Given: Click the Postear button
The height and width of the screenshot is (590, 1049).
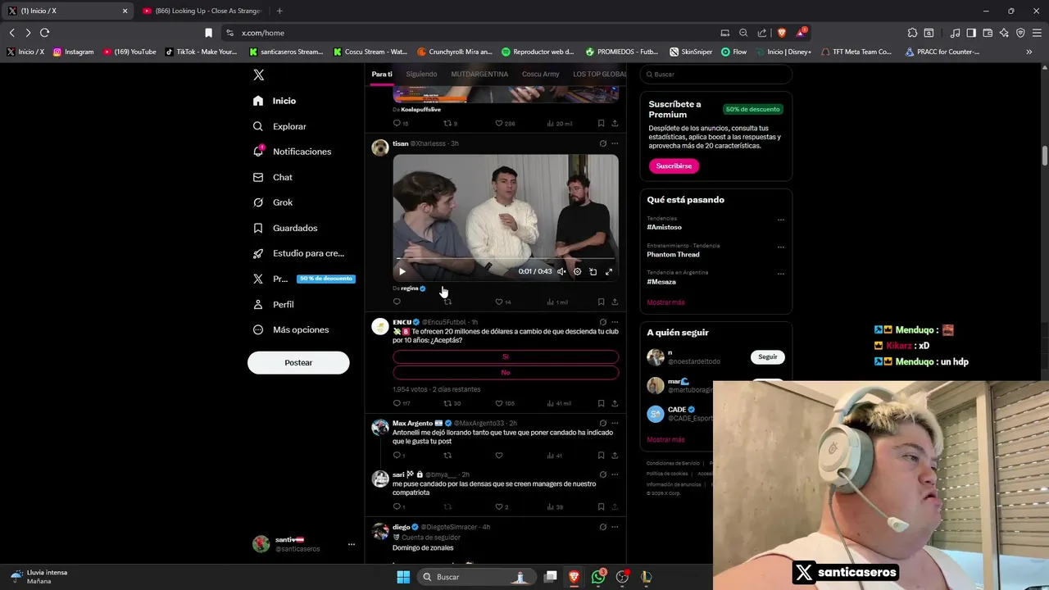Looking at the screenshot, I should tap(298, 362).
